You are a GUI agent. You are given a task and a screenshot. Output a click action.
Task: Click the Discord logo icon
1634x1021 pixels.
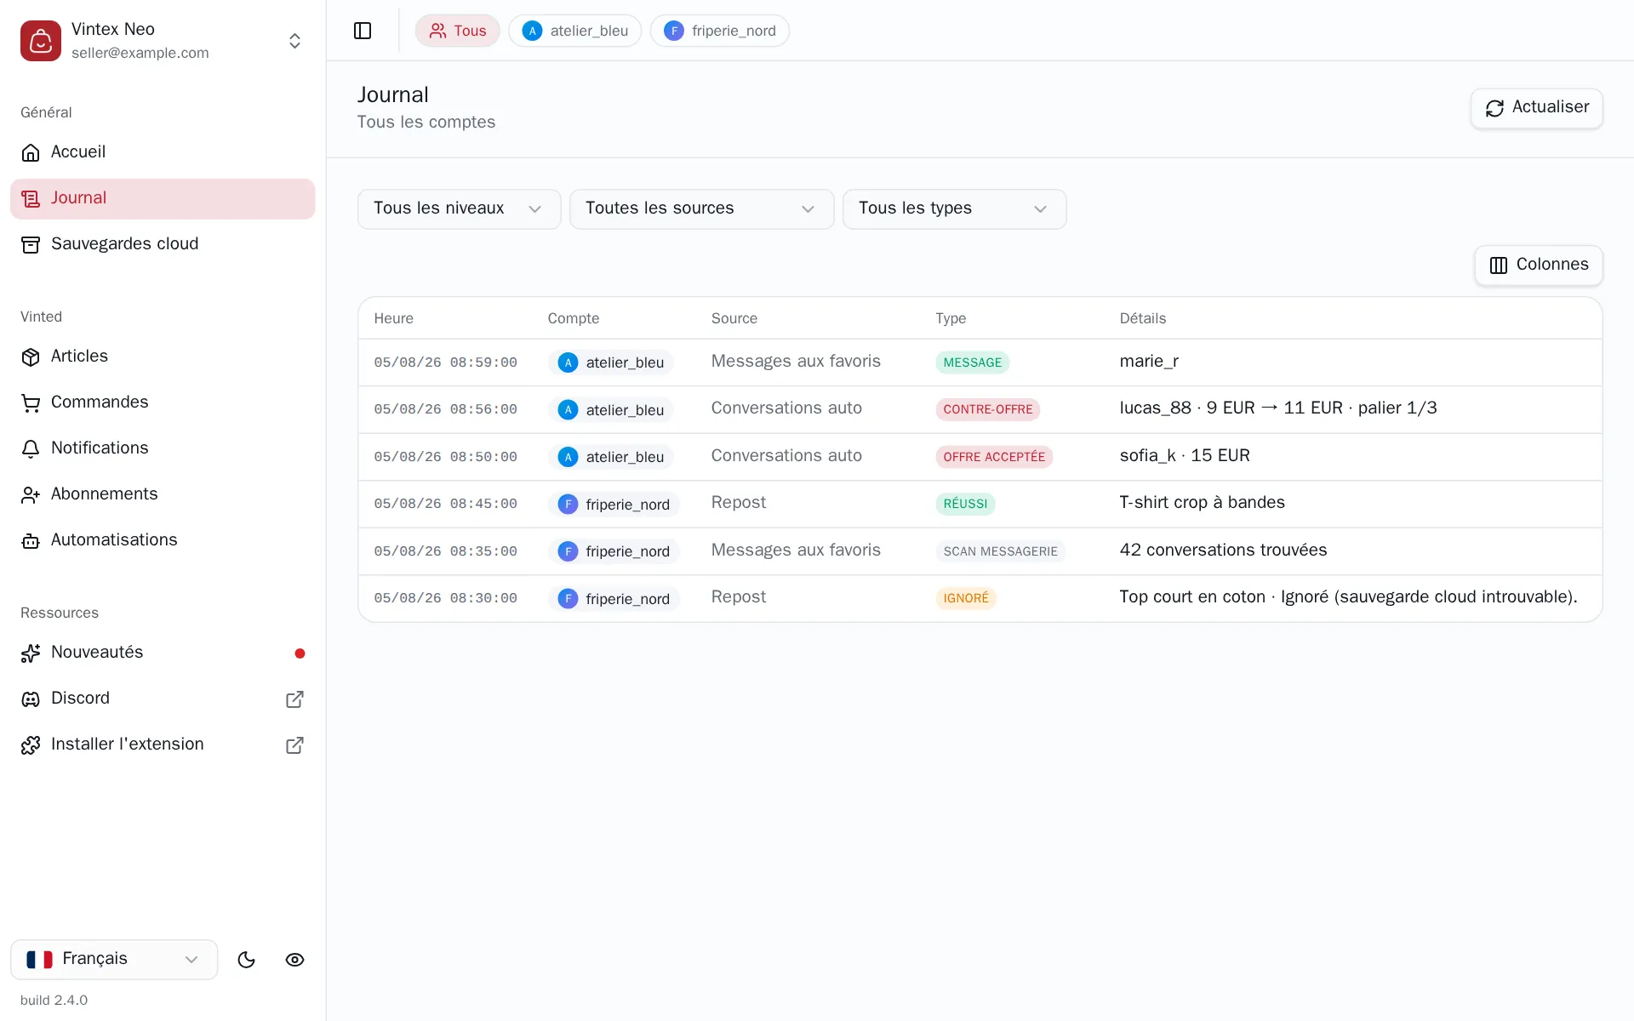click(x=31, y=699)
